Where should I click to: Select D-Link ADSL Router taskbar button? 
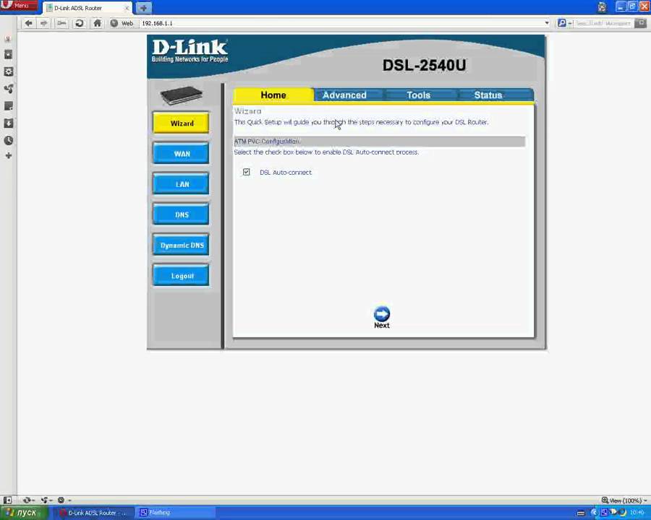[x=93, y=513]
